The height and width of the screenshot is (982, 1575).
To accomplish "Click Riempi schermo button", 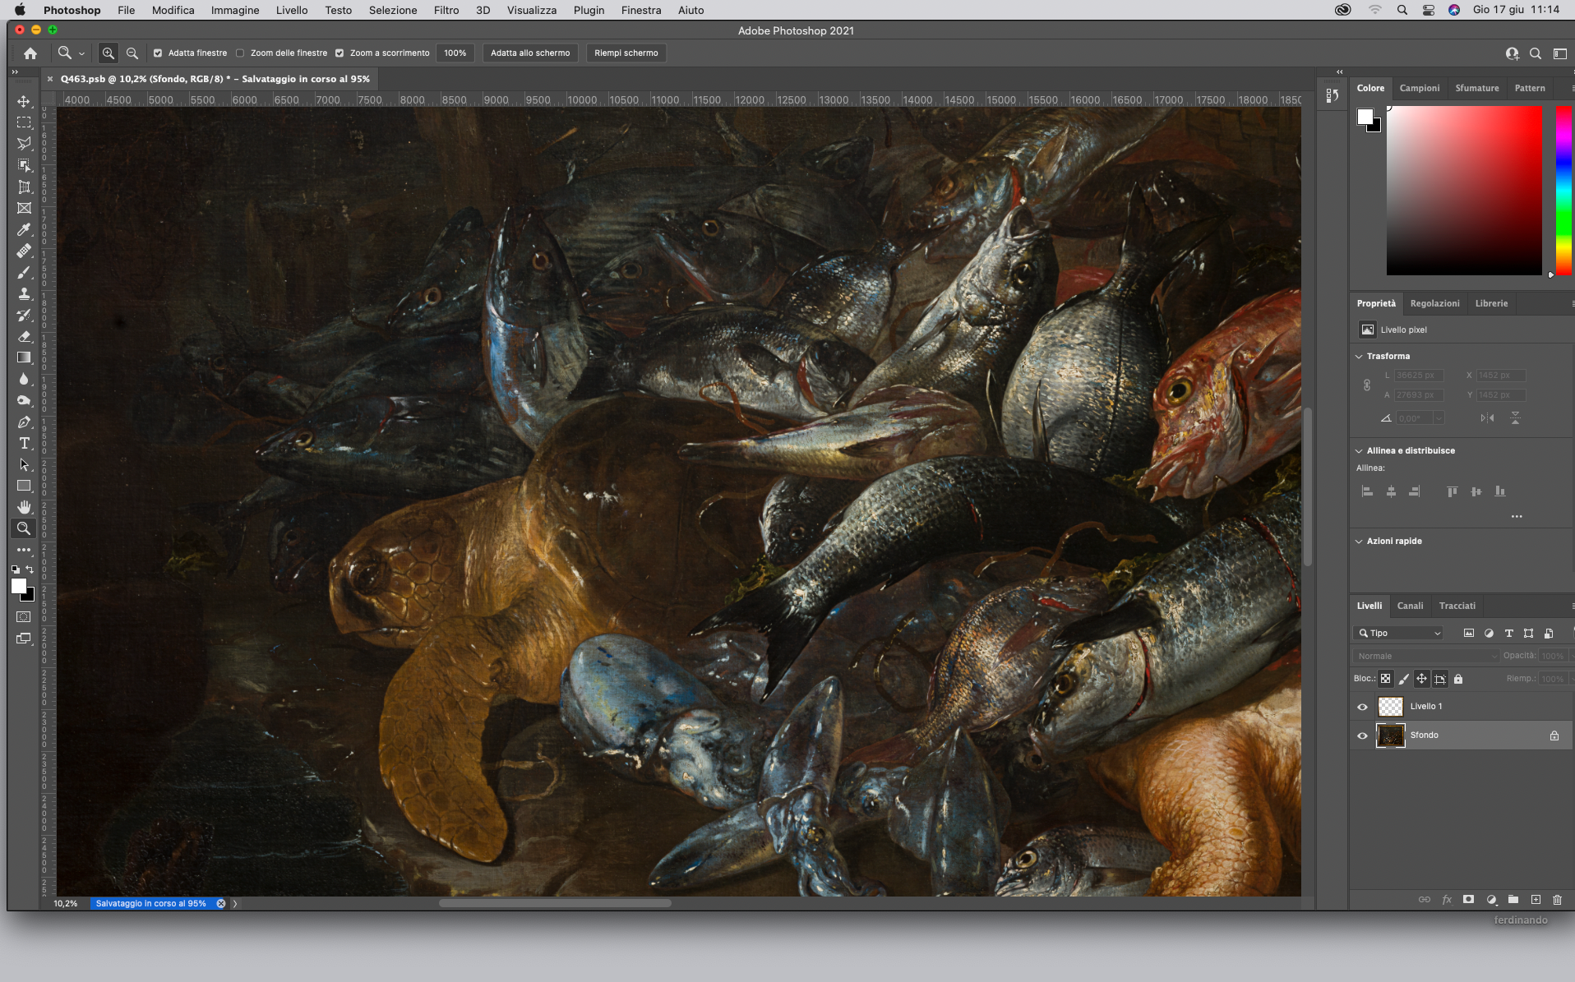I will coord(626,53).
